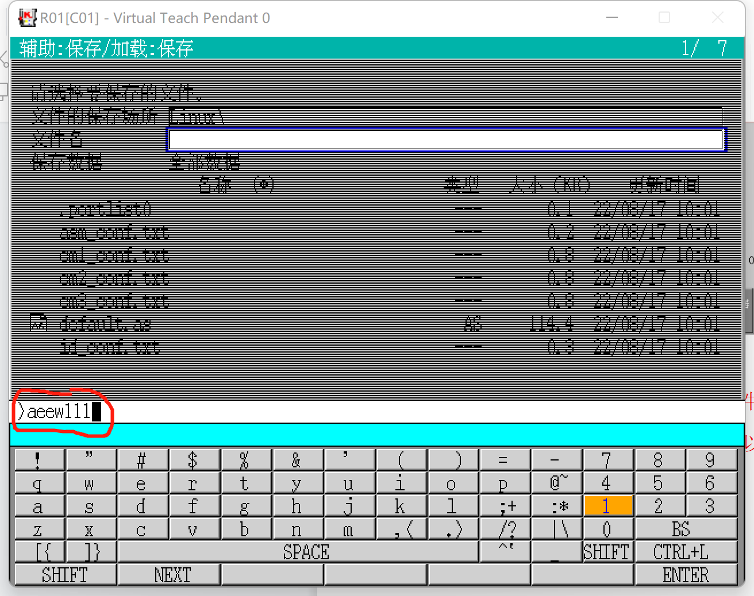The image size is (754, 596).
Task: Tap the @~ symbol key
Action: point(556,483)
